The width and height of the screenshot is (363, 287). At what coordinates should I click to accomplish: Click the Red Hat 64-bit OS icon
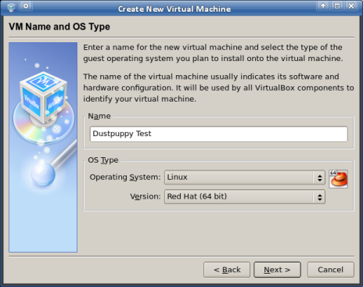click(x=338, y=179)
